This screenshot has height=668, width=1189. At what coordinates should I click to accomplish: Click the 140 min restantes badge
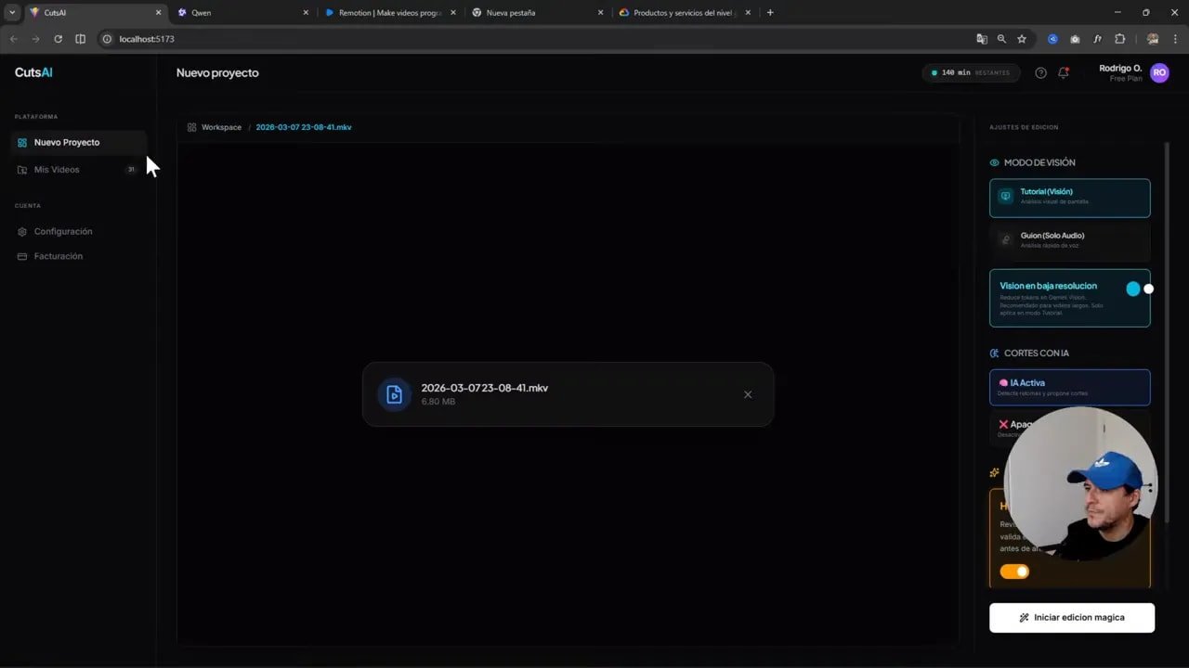(x=971, y=72)
